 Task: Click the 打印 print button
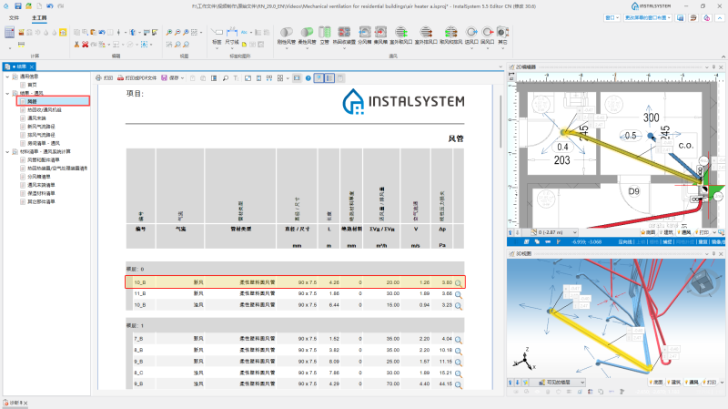(104, 78)
